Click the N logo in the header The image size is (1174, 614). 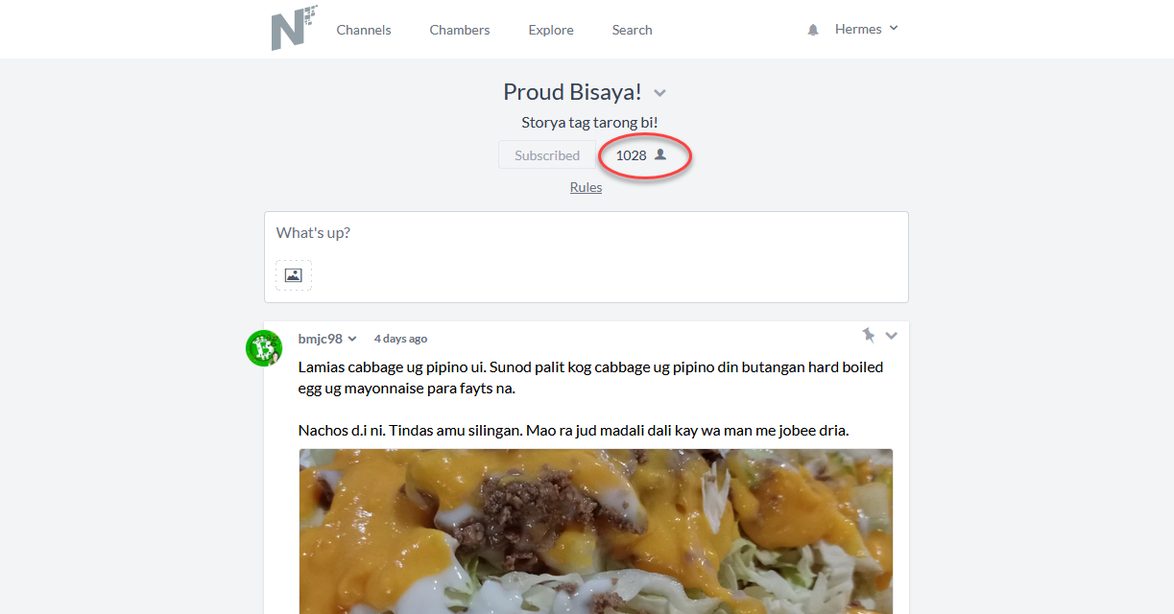[294, 28]
